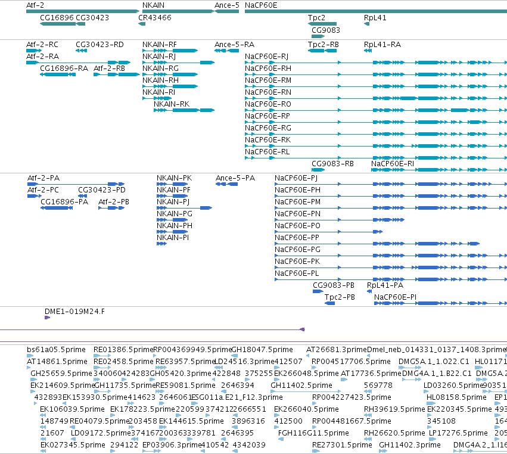Click the CG9083 gene label

[x=326, y=30]
